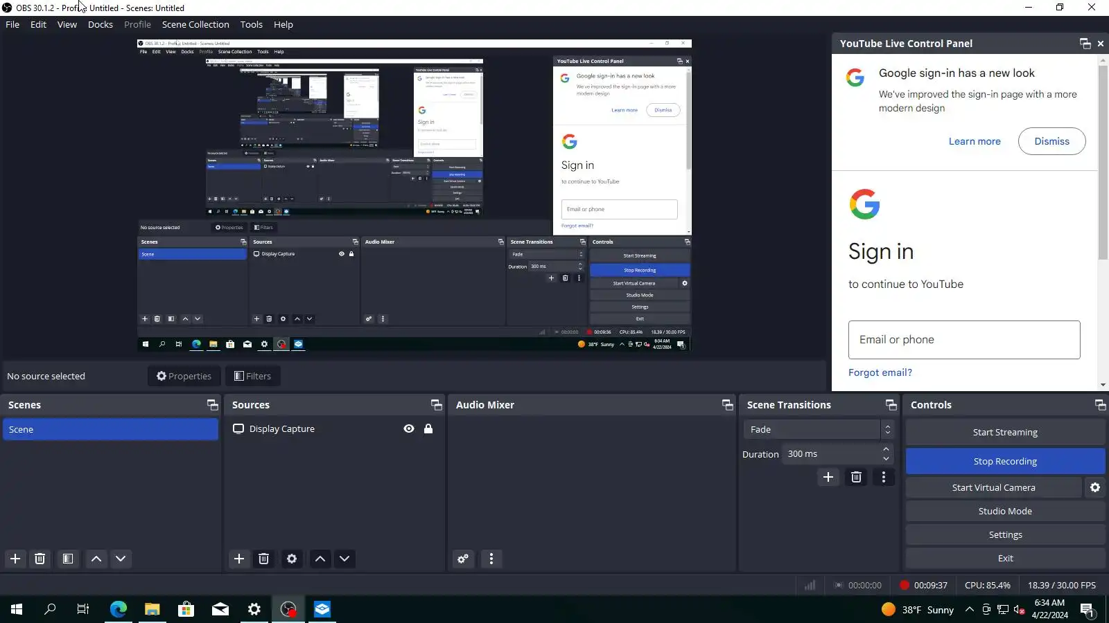Remove the configurable transition trash icon

[x=856, y=477]
